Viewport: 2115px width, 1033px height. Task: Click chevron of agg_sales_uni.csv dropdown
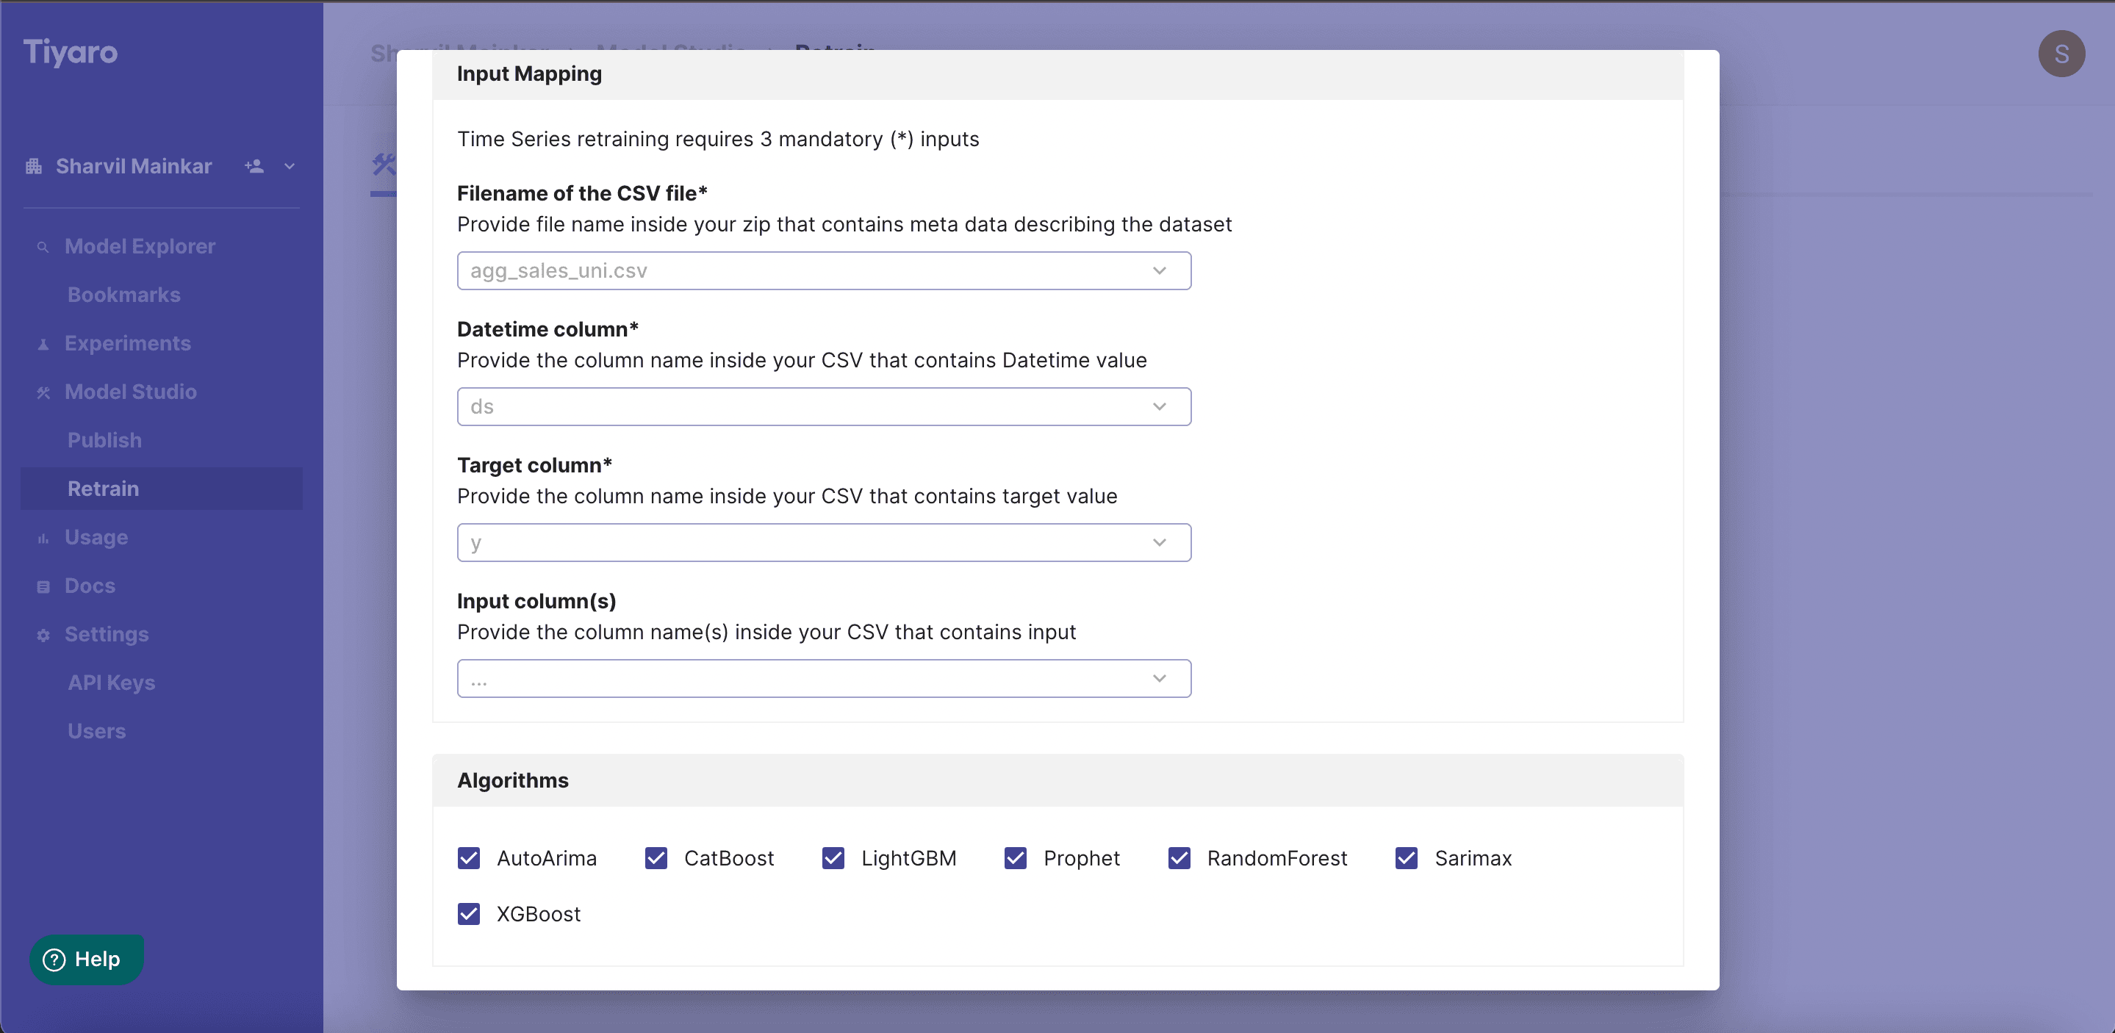pos(1160,271)
